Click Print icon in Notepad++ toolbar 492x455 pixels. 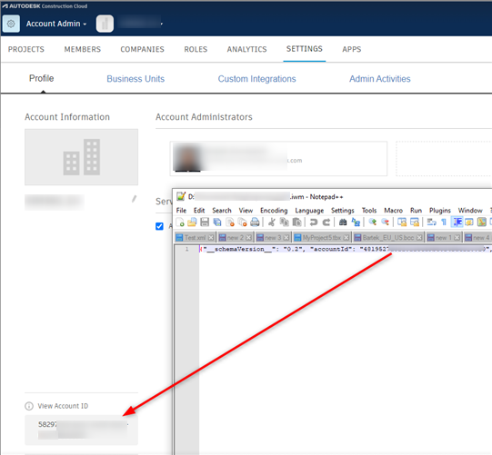[255, 223]
